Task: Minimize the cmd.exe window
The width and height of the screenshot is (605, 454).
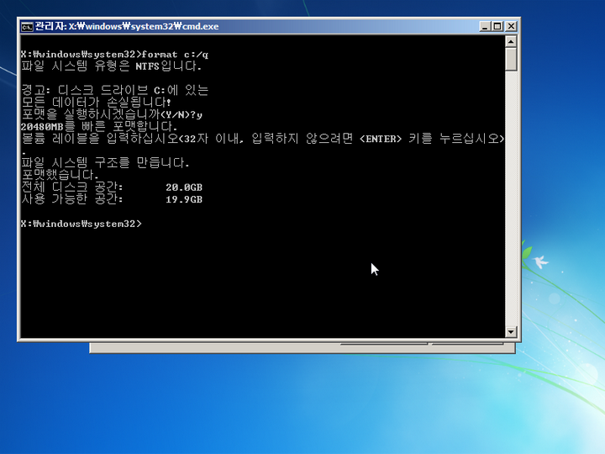Action: click(486, 26)
